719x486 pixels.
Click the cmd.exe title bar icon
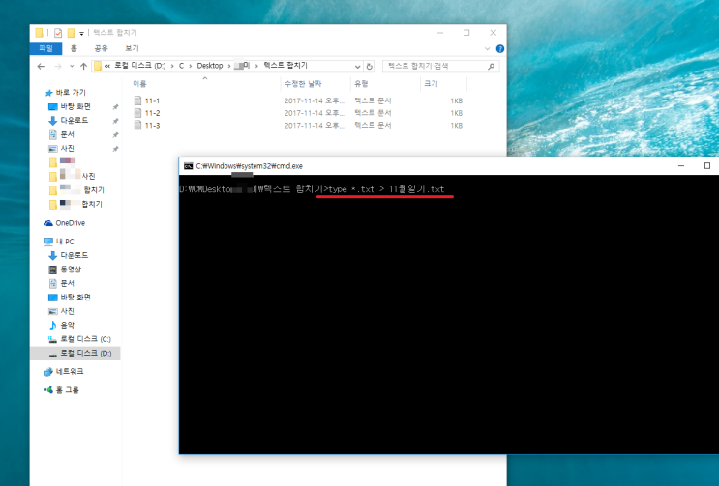[x=188, y=166]
